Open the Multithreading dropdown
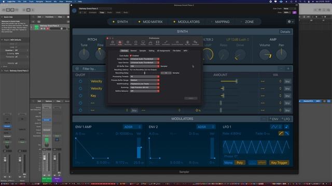 (145, 84)
